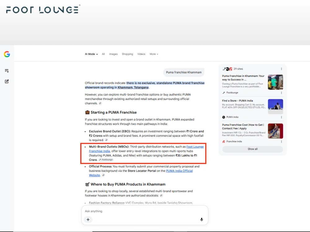The image size is (310, 232).
Task: Expand the More dropdown menu
Action: pos(154,54)
